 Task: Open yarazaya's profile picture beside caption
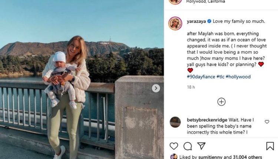pyautogui.click(x=175, y=23)
